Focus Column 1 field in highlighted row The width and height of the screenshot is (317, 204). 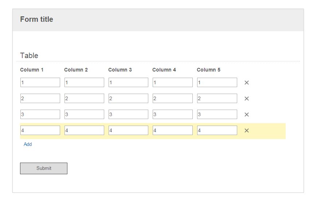pos(40,130)
